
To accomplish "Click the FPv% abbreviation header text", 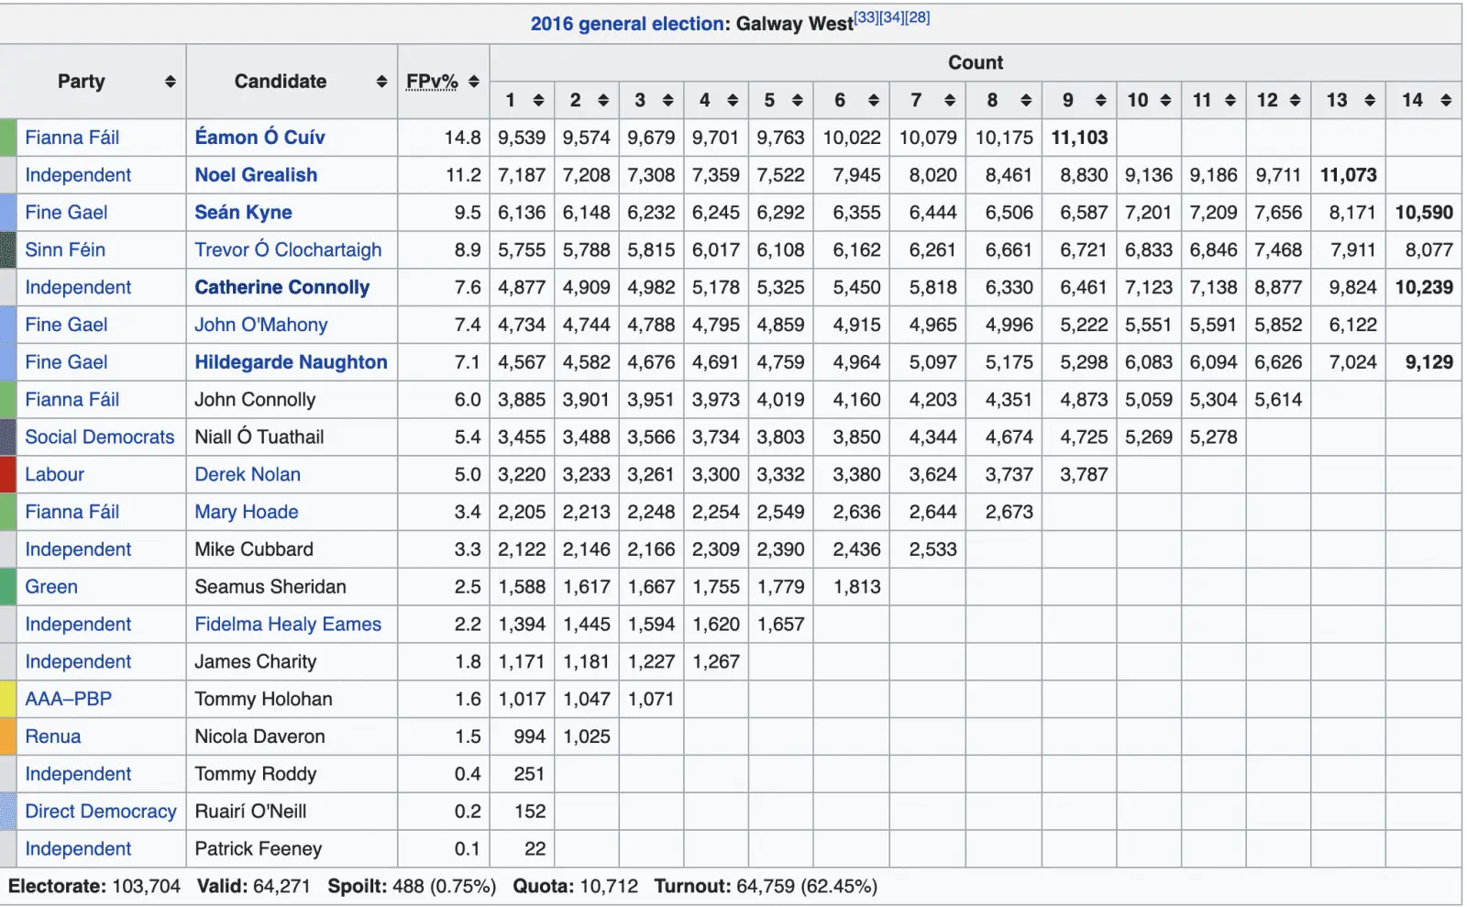I will [432, 82].
